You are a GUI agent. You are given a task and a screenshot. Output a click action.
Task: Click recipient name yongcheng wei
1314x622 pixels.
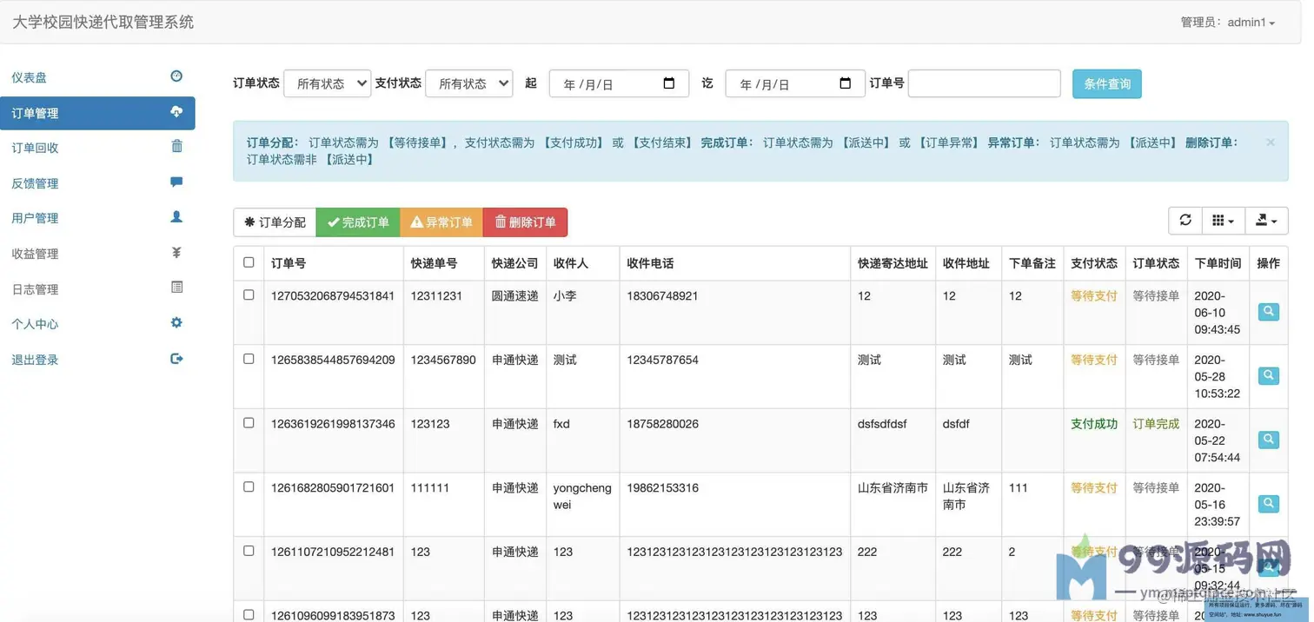click(582, 496)
